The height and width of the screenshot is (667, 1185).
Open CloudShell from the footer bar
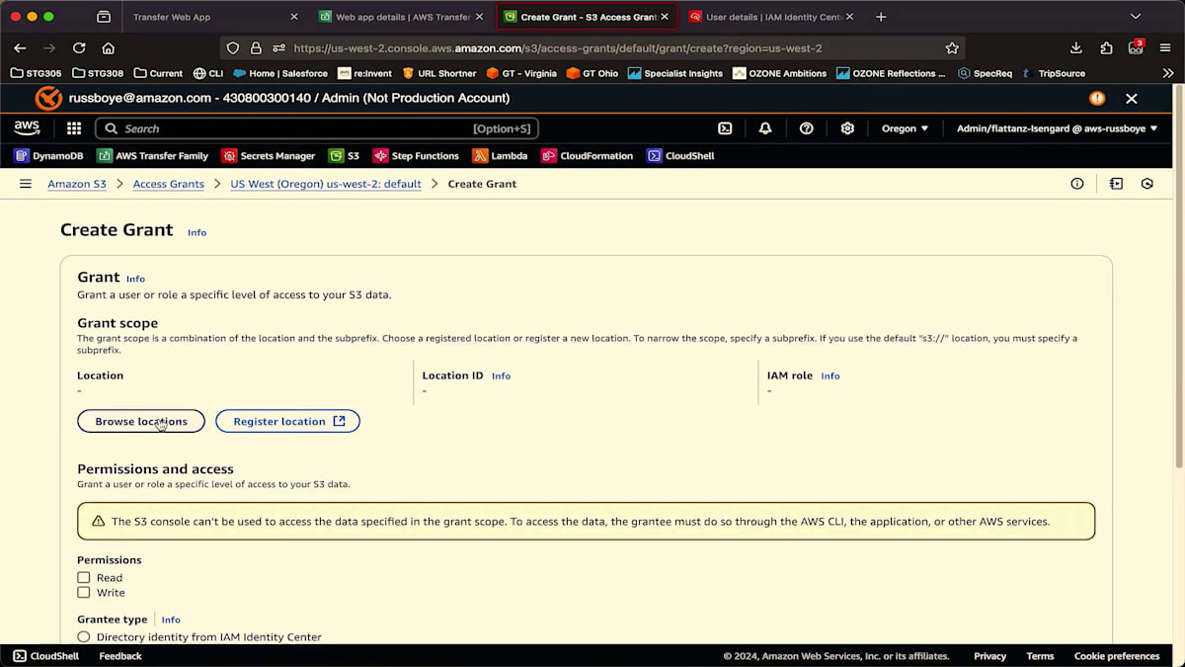click(x=45, y=656)
